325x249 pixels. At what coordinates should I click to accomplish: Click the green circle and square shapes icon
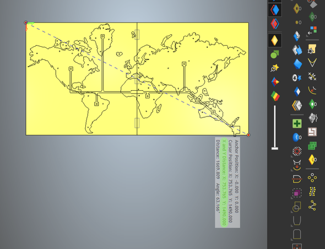pyautogui.click(x=275, y=54)
